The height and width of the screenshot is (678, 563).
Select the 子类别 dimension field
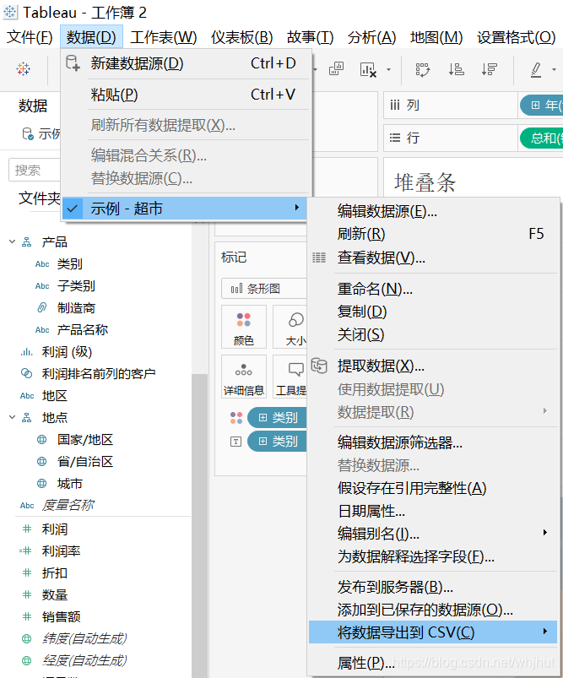[76, 286]
